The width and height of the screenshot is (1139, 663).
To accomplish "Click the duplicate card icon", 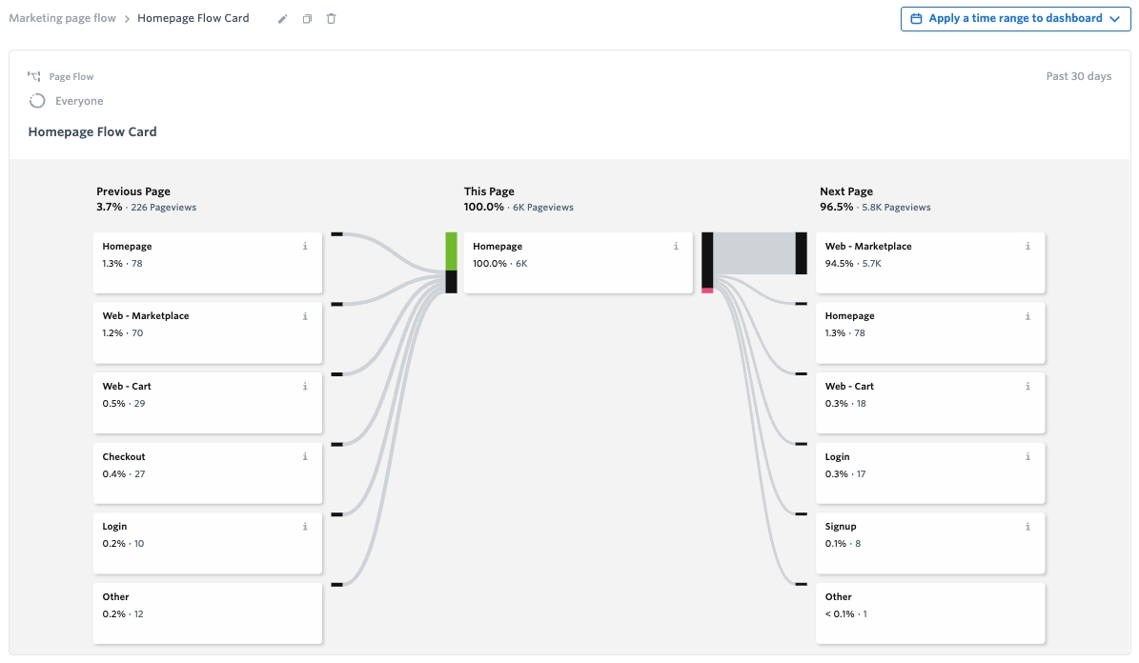I will tap(307, 19).
